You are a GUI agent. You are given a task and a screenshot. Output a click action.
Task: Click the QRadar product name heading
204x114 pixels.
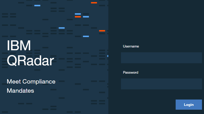30,61
